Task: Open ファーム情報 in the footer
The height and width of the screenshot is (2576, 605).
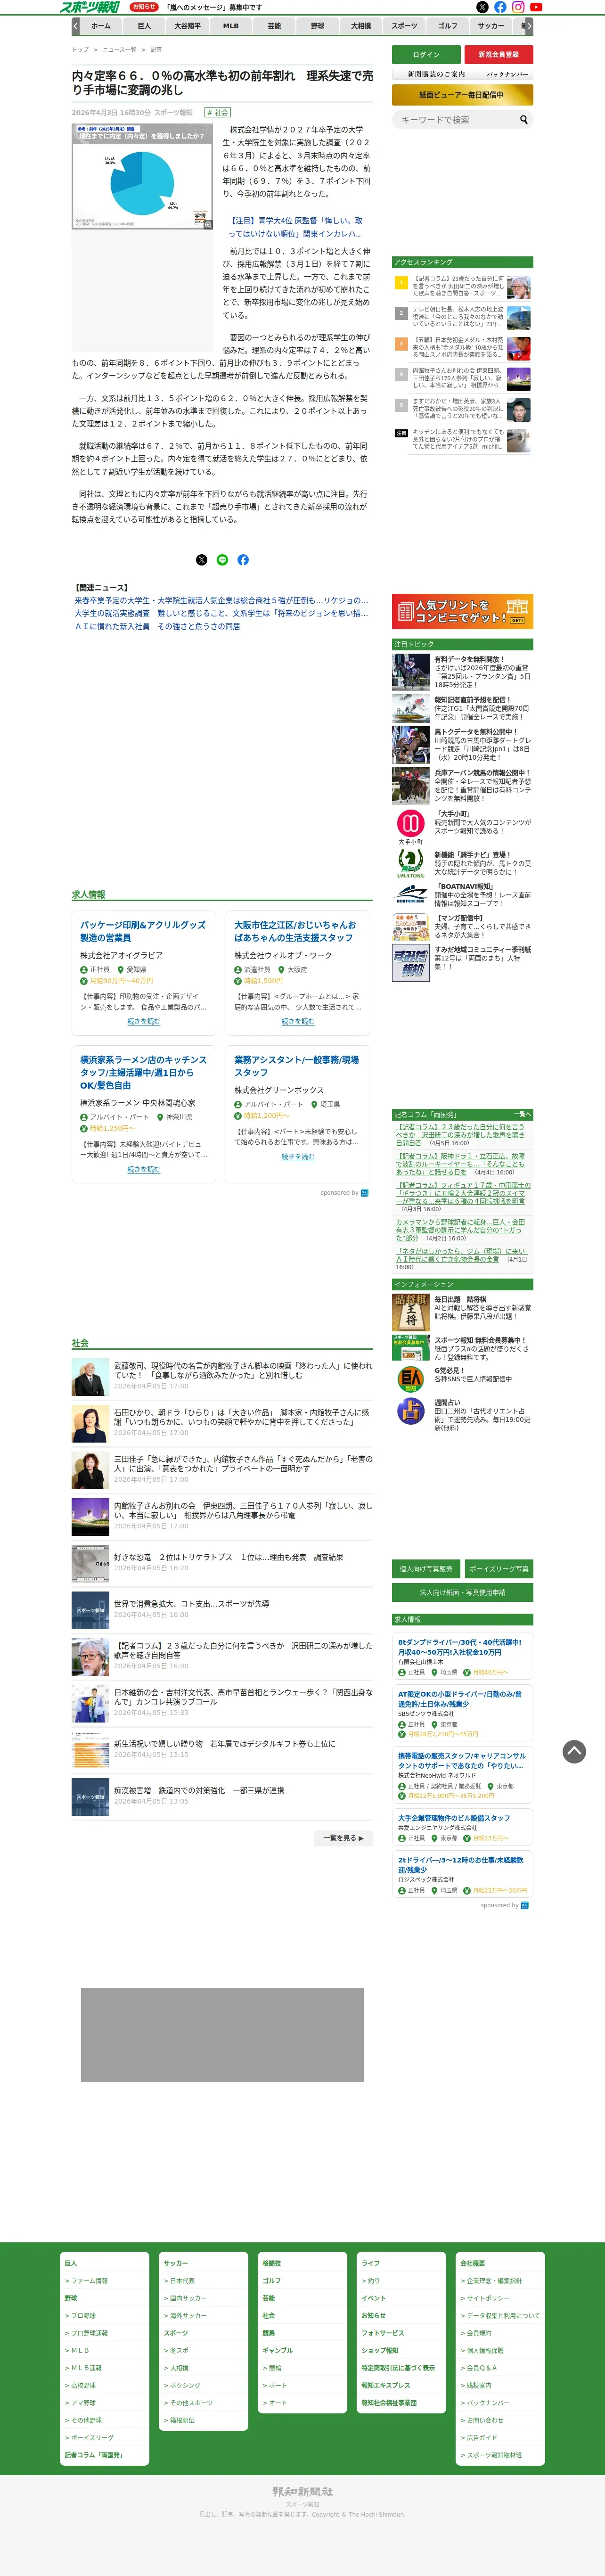Action: pyautogui.click(x=89, y=2281)
